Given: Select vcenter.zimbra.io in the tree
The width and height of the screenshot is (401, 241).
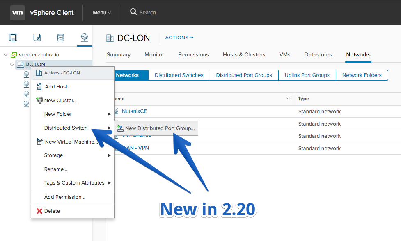Looking at the screenshot, I should click(39, 54).
